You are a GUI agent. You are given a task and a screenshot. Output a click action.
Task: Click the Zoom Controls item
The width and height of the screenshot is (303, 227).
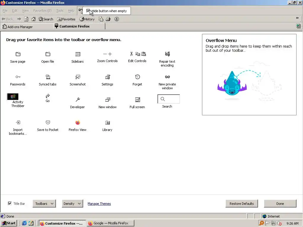(107, 57)
